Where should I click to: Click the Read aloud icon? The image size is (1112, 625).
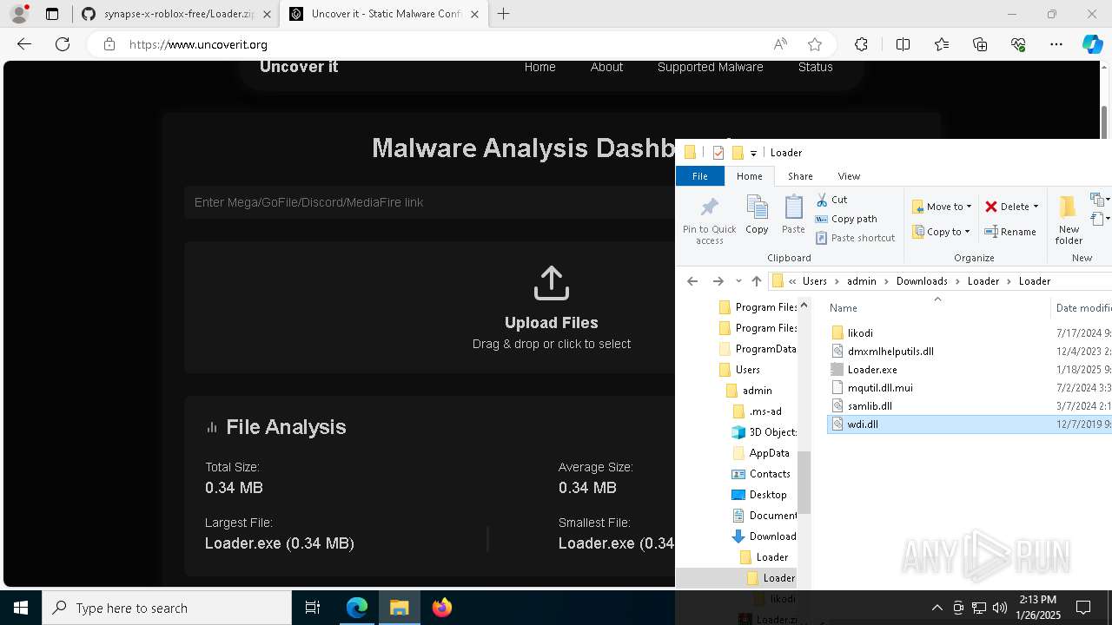[780, 44]
